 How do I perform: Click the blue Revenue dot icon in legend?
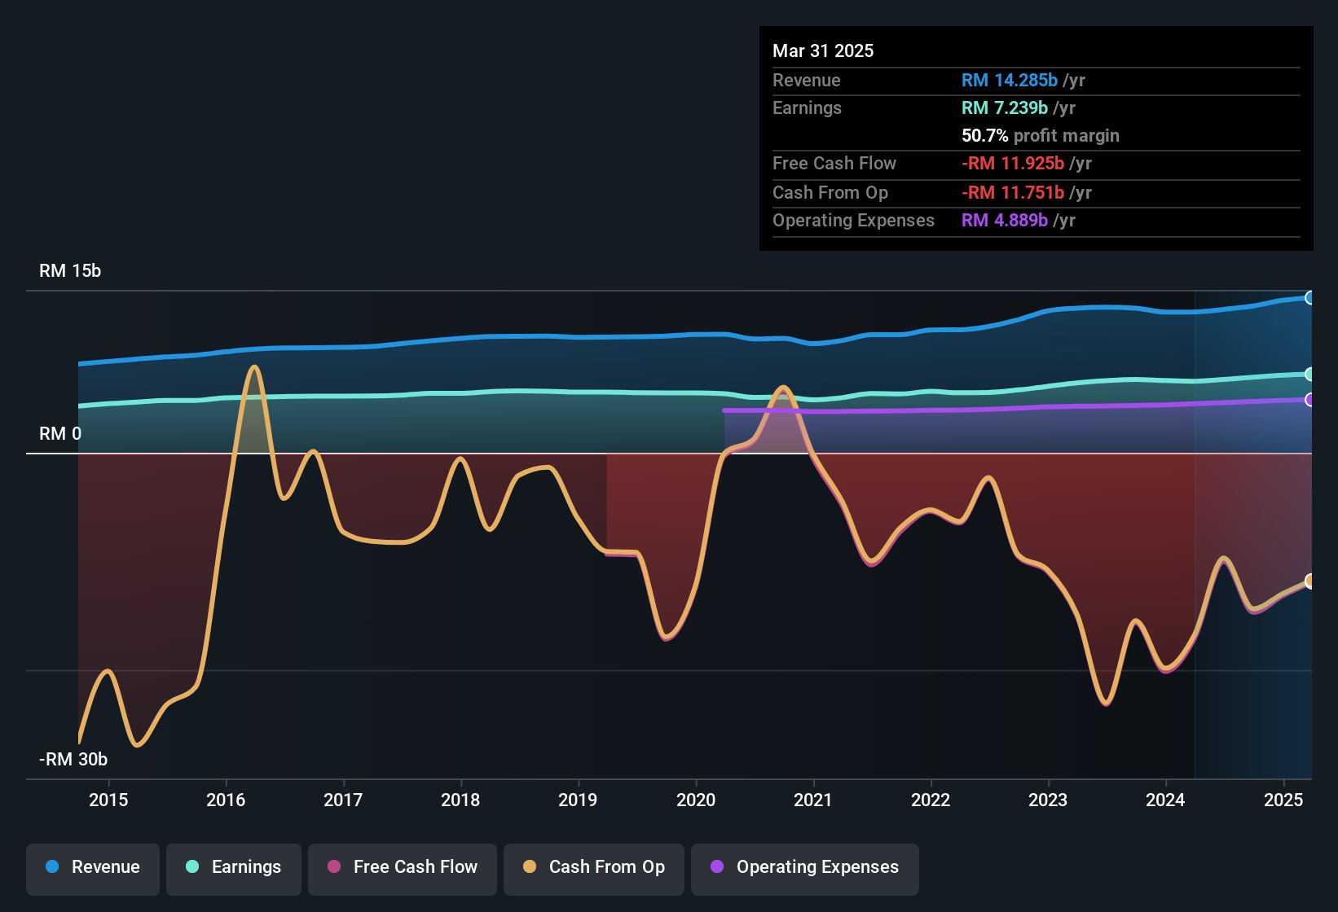click(x=54, y=867)
